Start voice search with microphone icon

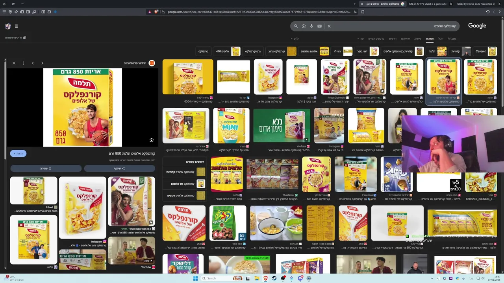[x=311, y=26]
